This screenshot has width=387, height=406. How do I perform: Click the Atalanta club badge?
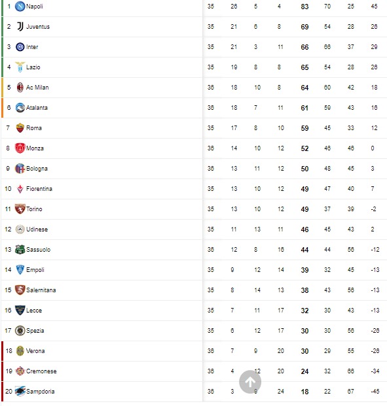[x=20, y=108]
